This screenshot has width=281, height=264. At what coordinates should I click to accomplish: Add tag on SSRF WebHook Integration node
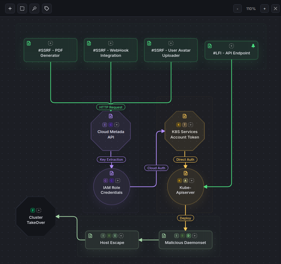point(111,43)
